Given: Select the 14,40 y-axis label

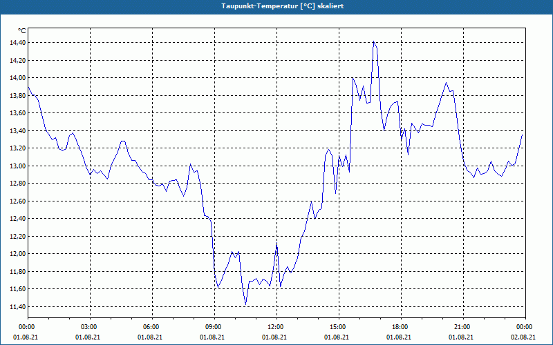Looking at the screenshot, I should (x=18, y=43).
